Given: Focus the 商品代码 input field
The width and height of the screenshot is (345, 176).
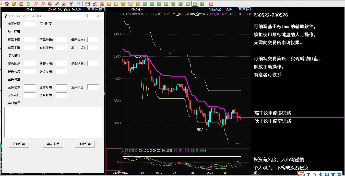Looking at the screenshot, I should point(30,24).
